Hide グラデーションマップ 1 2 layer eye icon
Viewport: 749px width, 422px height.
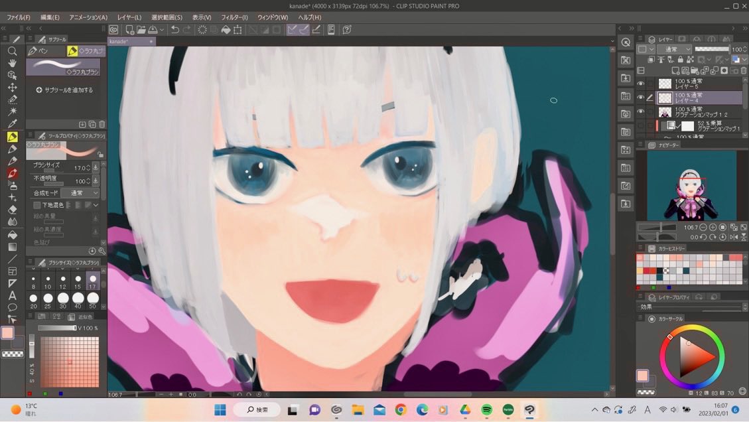641,112
